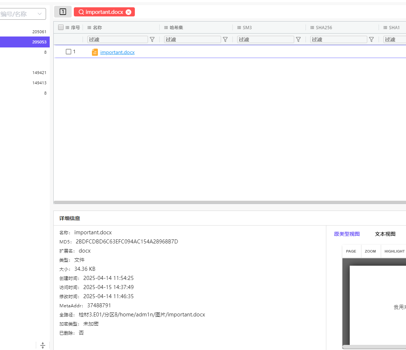
Task: Open the PAGE menu in document preview
Action: 351,251
